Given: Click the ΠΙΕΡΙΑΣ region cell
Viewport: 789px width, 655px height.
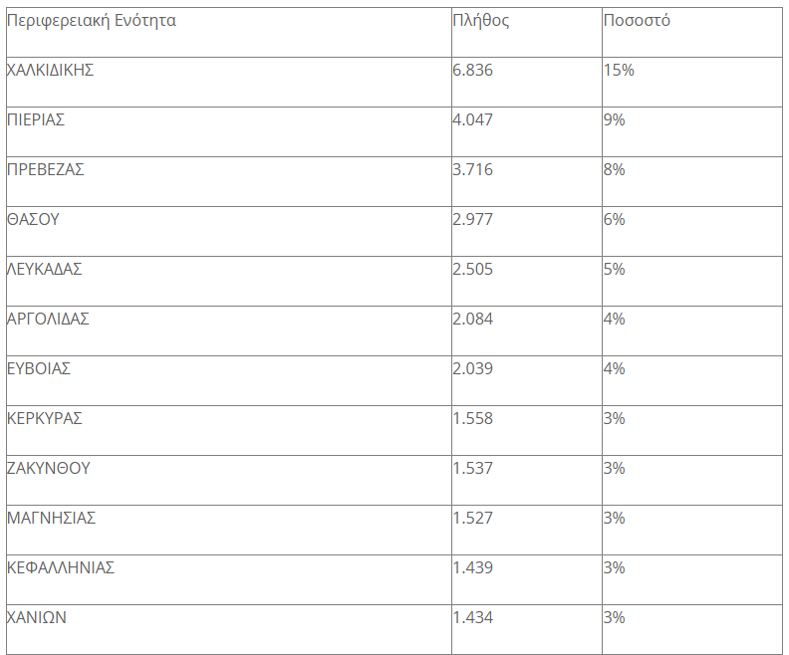Looking at the screenshot, I should pos(36,120).
